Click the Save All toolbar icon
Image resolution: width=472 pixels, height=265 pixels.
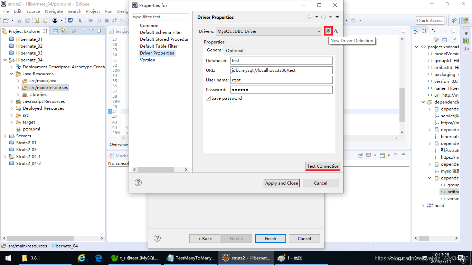27,20
